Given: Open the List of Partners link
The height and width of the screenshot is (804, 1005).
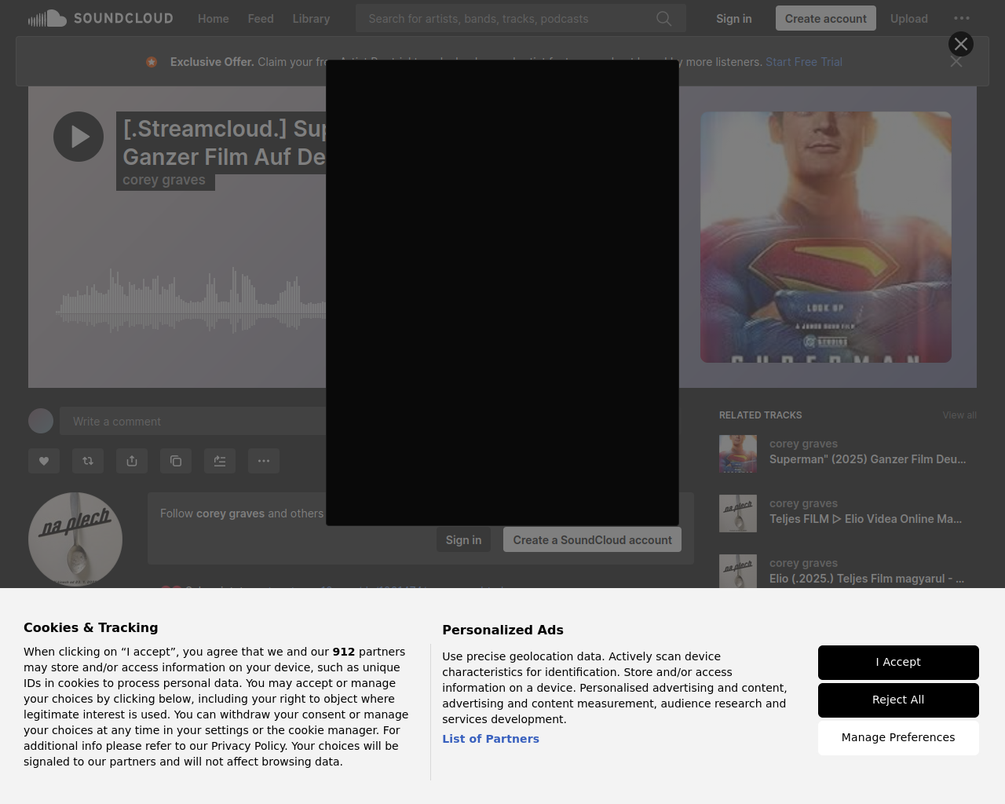Looking at the screenshot, I should (491, 739).
